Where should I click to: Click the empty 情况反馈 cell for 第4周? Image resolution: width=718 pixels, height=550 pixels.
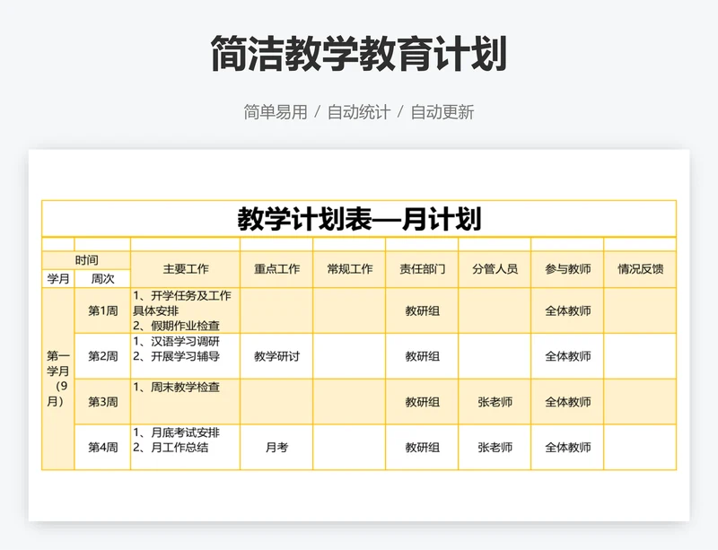coord(640,447)
